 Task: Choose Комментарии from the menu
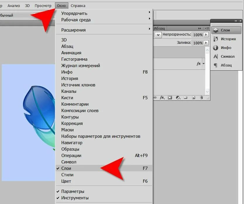104,104
